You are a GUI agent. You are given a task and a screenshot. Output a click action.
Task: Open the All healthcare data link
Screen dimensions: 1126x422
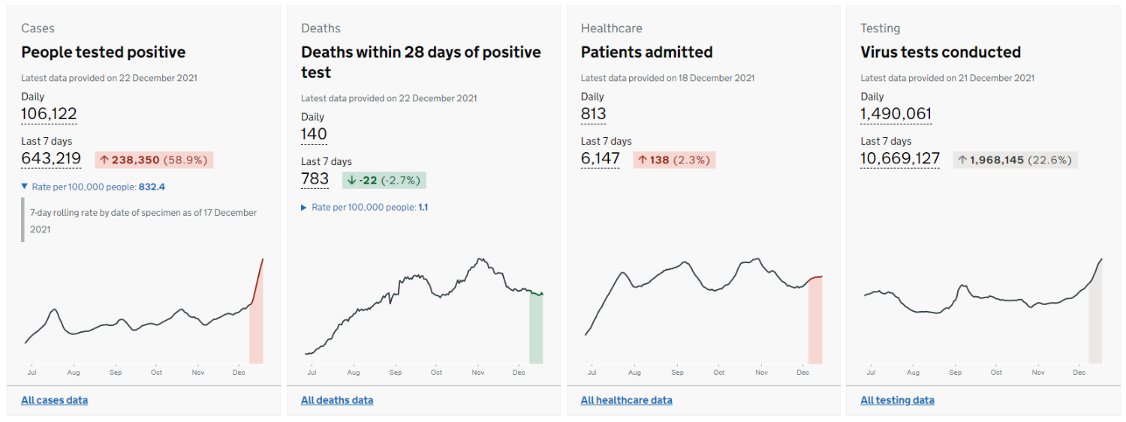pyautogui.click(x=626, y=400)
